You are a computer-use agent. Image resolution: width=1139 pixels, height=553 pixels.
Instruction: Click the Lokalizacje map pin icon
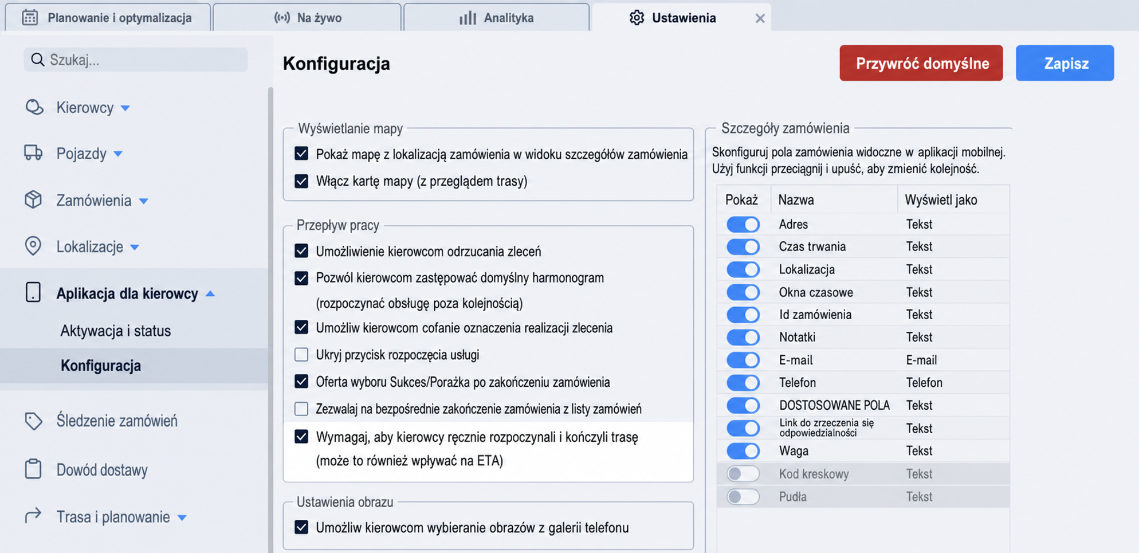33,246
